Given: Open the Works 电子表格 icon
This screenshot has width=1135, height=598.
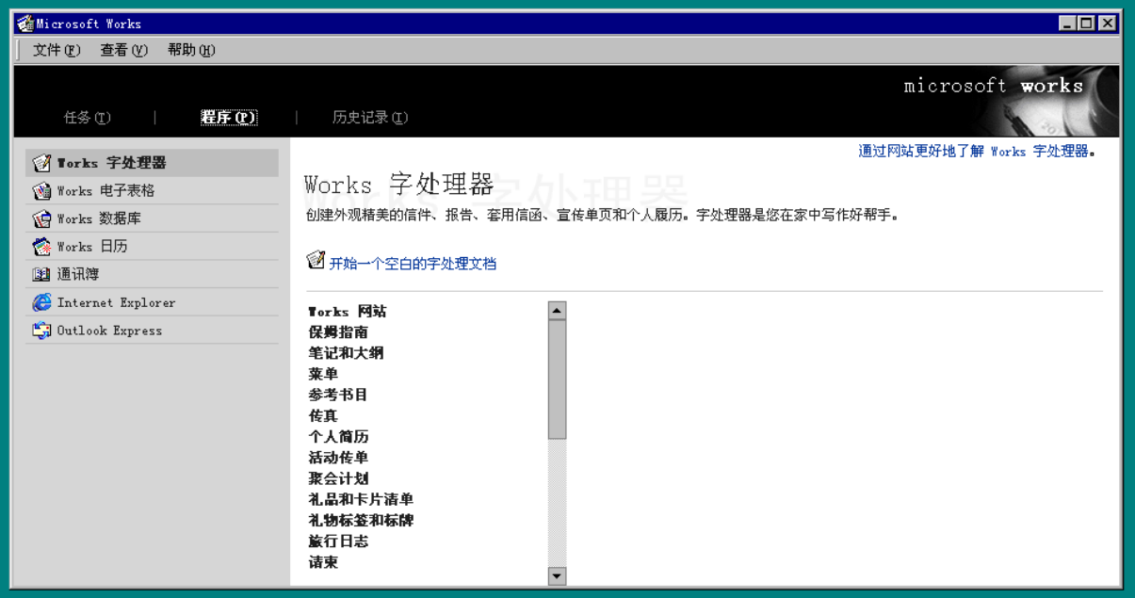Looking at the screenshot, I should 41,191.
